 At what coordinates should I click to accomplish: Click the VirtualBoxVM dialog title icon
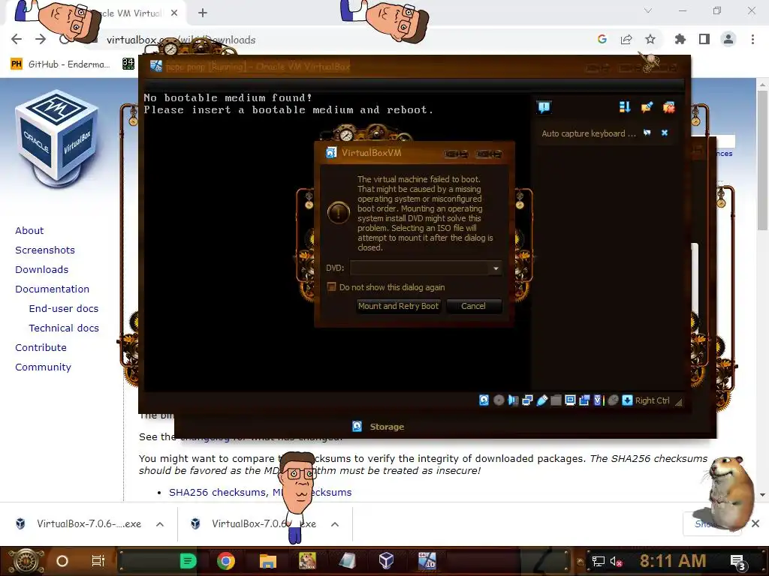(x=331, y=153)
